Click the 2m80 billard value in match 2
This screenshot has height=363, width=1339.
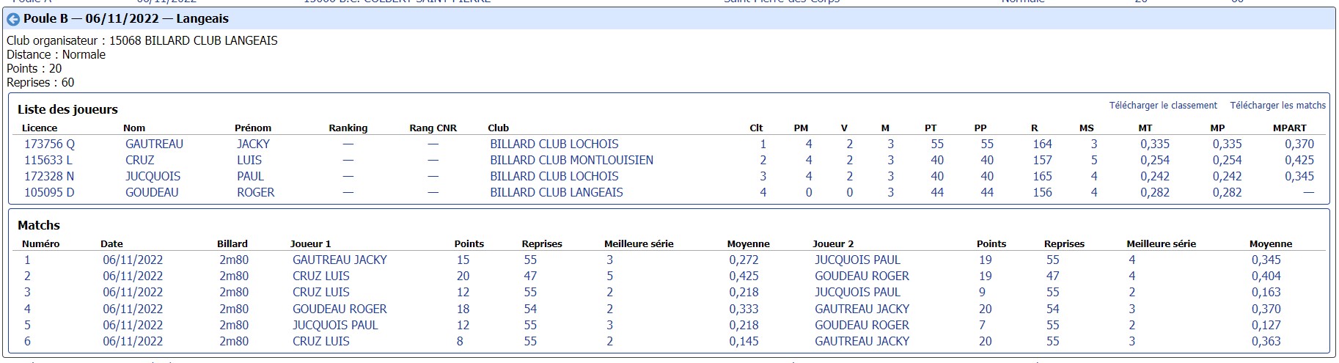[x=234, y=276]
